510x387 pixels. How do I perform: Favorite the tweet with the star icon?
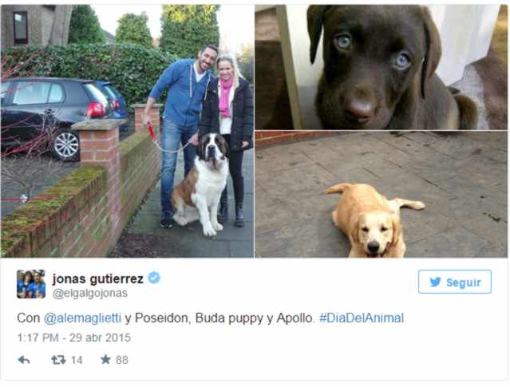(x=105, y=359)
